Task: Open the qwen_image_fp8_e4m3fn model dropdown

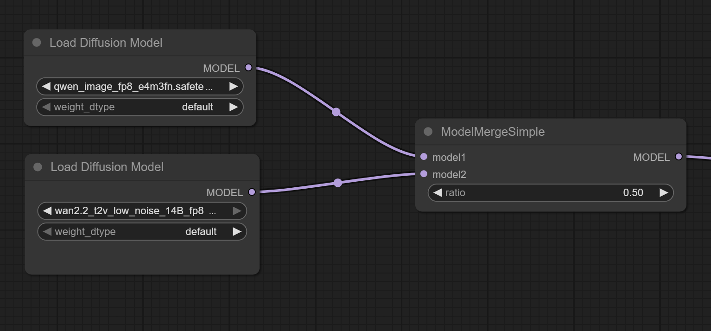Action: [140, 86]
